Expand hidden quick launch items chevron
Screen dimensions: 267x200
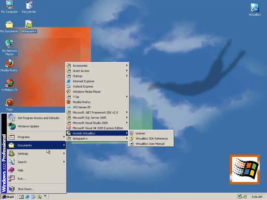45,196
